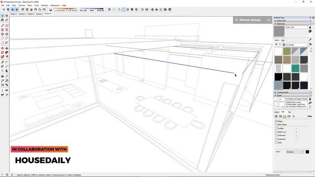Switch to Scene 1 tab
This screenshot has width=315, height=177.
pos(14,14)
